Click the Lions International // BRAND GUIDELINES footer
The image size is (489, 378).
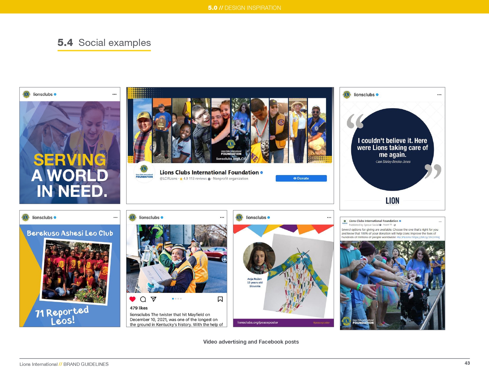[x=64, y=364]
